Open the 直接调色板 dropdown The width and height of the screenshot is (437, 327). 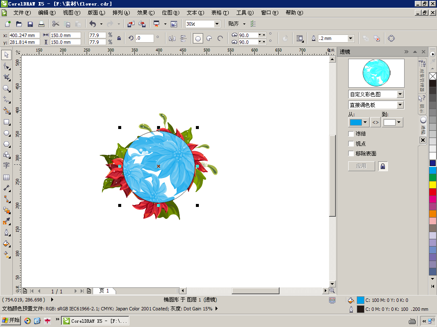(400, 105)
